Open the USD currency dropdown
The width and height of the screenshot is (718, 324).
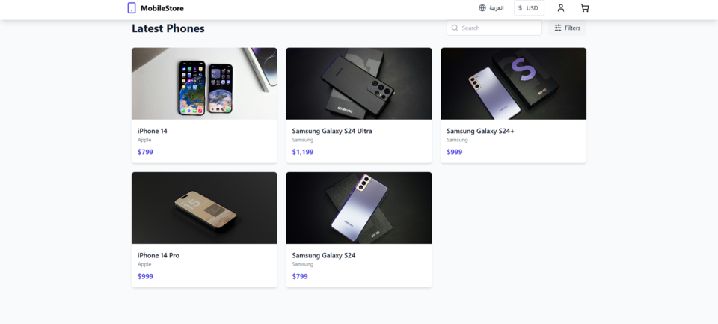[529, 8]
